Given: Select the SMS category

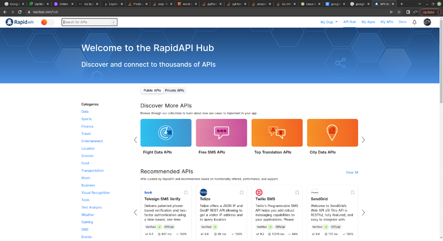Looking at the screenshot, I should coord(85,229).
